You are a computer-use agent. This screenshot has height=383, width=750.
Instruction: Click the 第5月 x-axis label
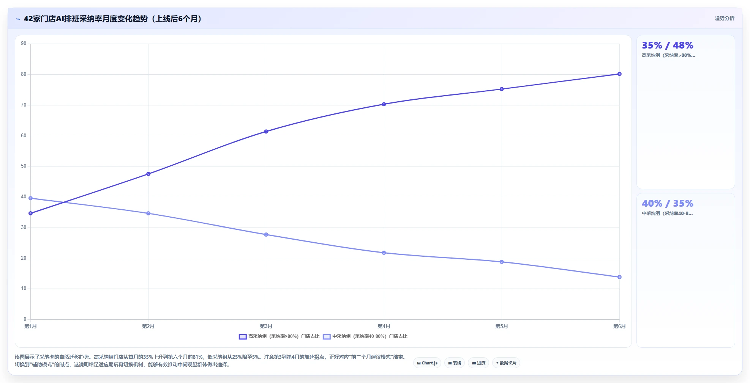(502, 326)
